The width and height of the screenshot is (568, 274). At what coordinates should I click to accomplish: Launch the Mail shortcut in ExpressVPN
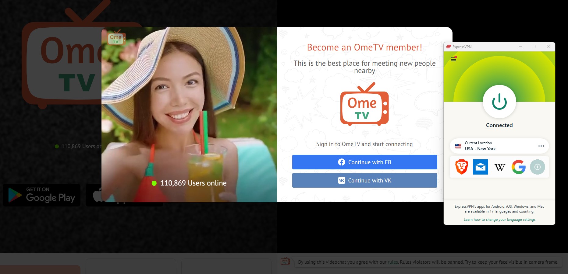pyautogui.click(x=480, y=167)
